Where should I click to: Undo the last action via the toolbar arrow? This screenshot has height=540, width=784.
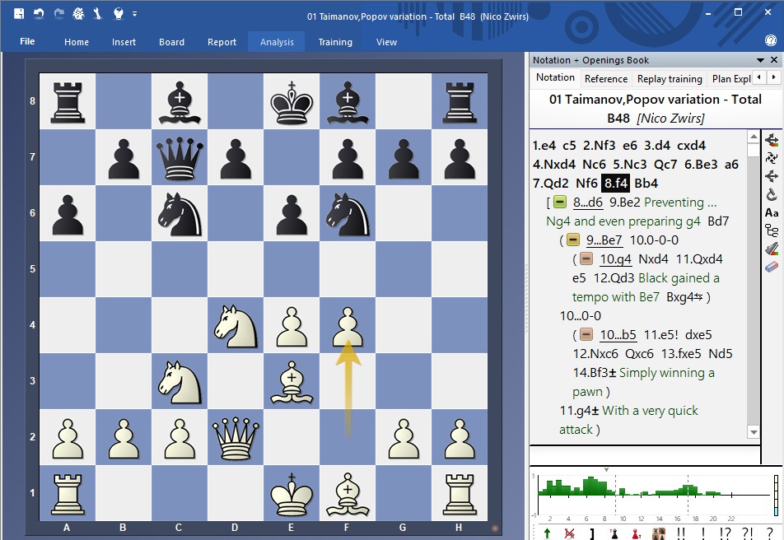pyautogui.click(x=39, y=13)
